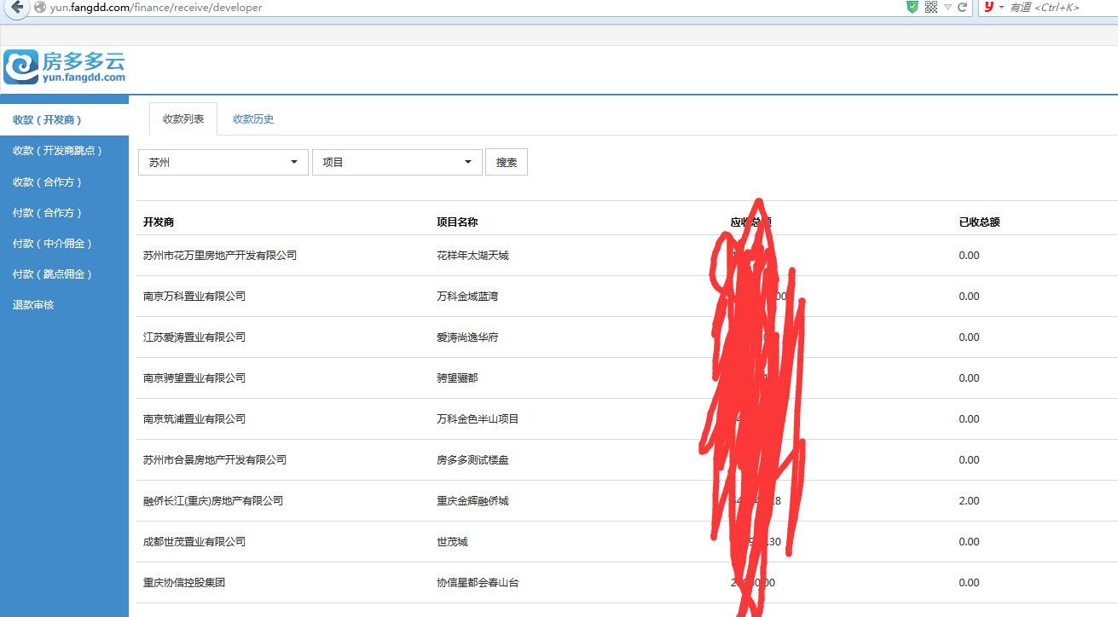Click the 2.00 received total for 重庆金辉融侨城

coord(969,500)
